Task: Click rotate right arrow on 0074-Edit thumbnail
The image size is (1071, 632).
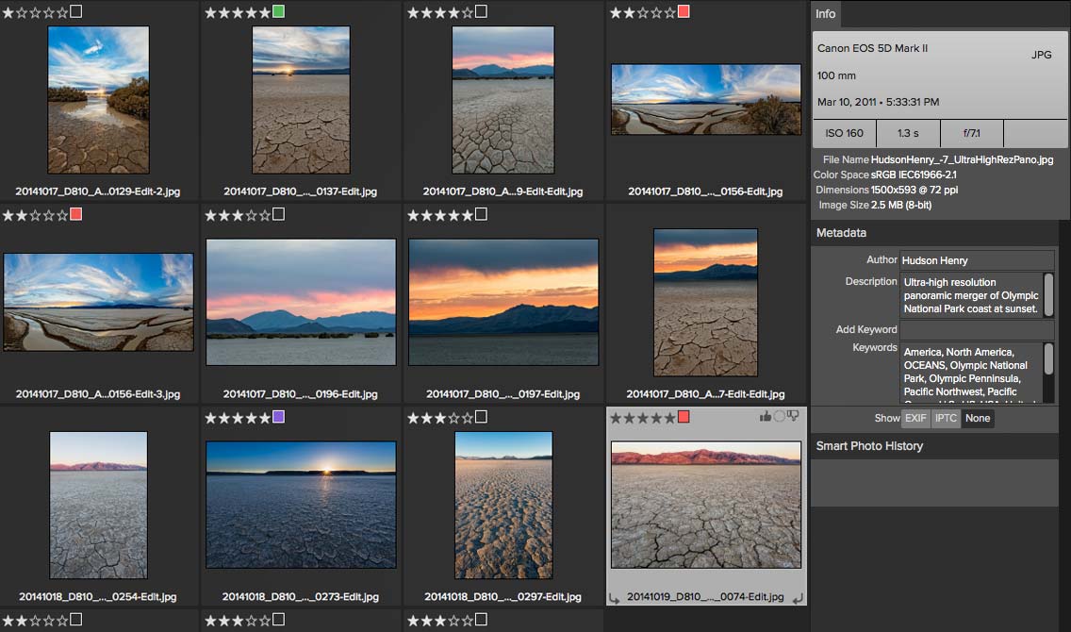Action: pyautogui.click(x=798, y=597)
